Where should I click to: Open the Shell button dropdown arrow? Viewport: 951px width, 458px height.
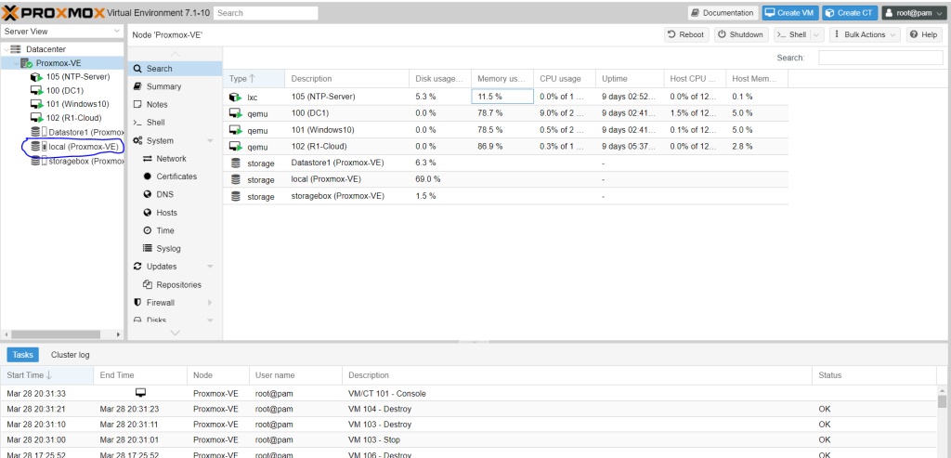[x=816, y=34]
